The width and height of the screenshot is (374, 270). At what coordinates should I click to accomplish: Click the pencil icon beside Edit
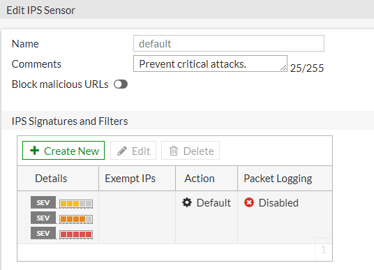tap(122, 151)
